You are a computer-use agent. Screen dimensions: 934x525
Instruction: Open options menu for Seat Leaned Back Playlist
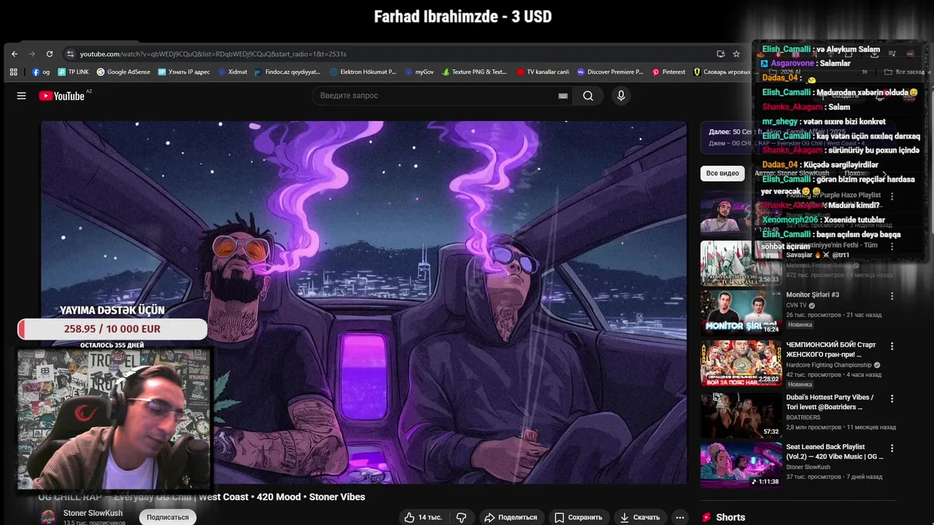892,448
